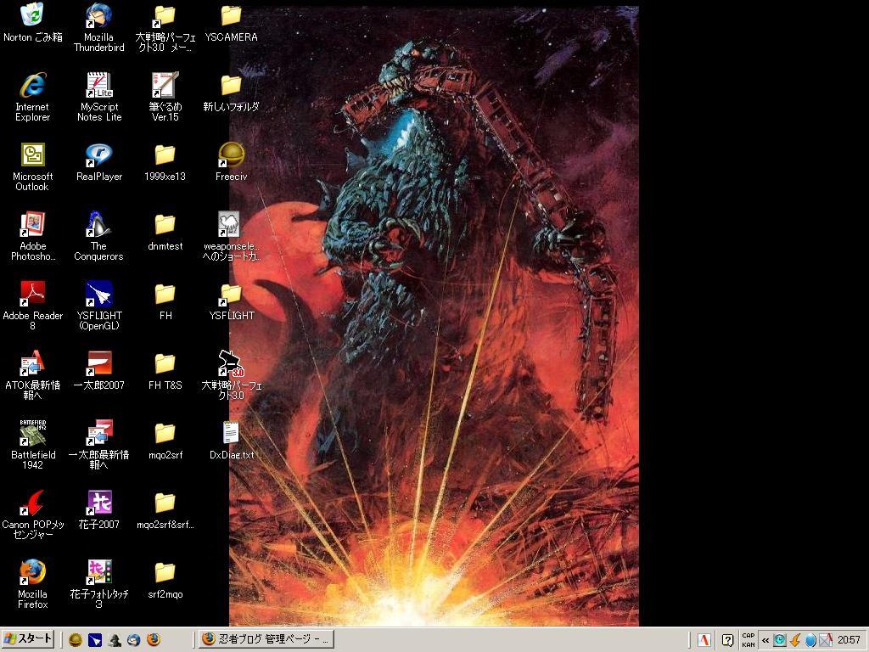
Task: Open weaponsele... shortcut icon
Action: (x=231, y=237)
